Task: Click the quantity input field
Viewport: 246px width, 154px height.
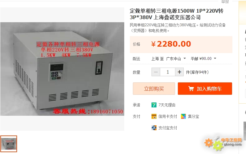Action: 168,72
